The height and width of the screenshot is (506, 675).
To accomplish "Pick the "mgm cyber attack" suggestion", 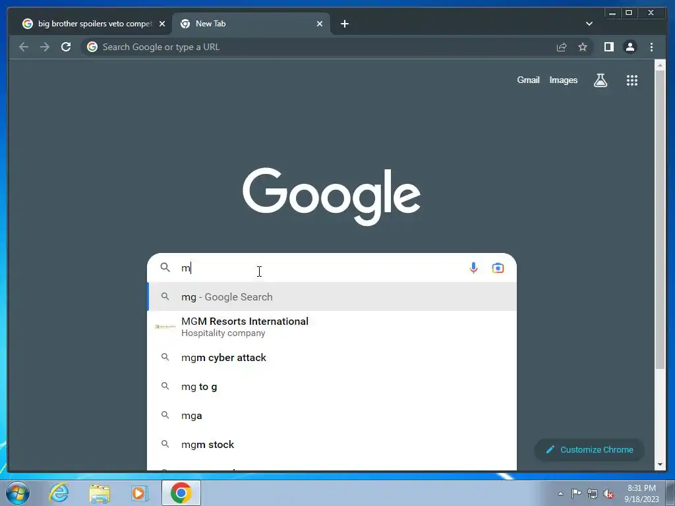I will (332, 358).
